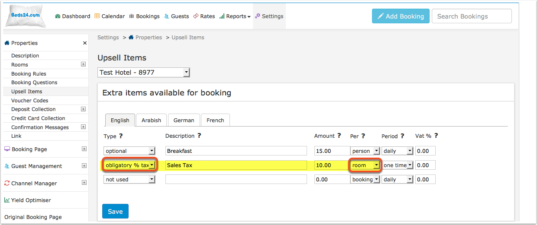Select Upsell Items in the sidebar
This screenshot has height=225, width=537.
26,92
